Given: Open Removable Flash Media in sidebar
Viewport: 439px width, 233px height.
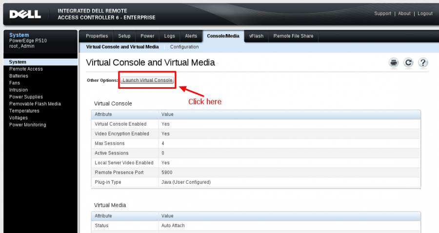Looking at the screenshot, I should pyautogui.click(x=35, y=104).
